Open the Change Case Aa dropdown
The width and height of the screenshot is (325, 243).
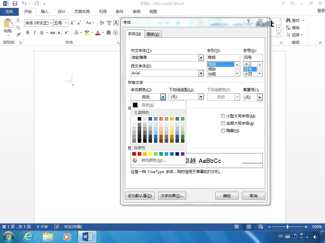pyautogui.click(x=90, y=23)
